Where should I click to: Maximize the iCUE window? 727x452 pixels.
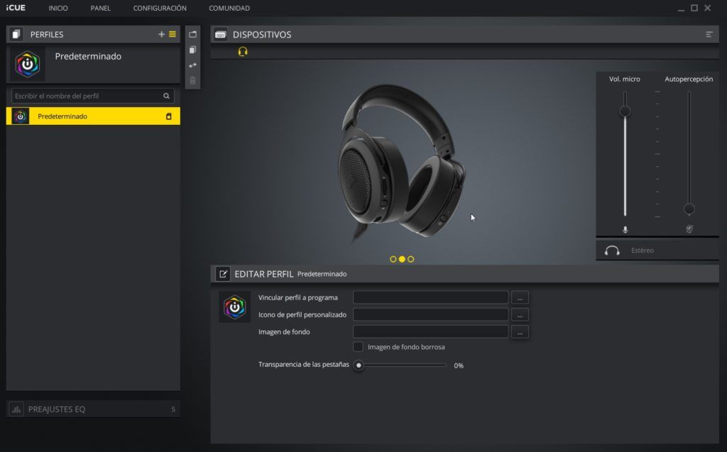[694, 8]
